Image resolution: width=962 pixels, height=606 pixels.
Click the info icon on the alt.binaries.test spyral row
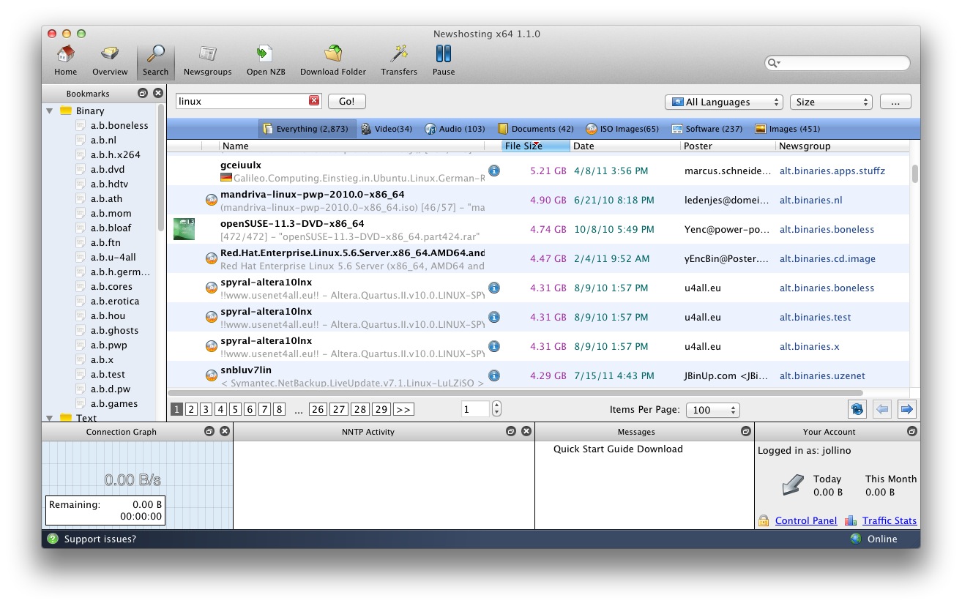pyautogui.click(x=494, y=317)
